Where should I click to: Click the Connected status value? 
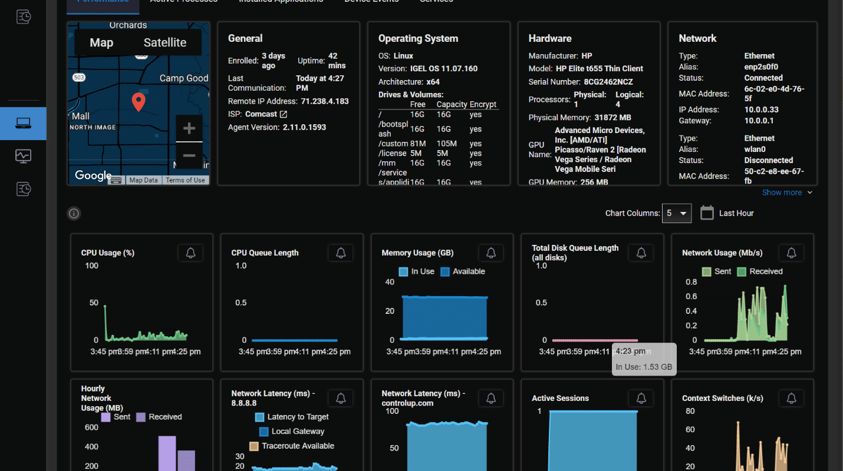pos(763,78)
